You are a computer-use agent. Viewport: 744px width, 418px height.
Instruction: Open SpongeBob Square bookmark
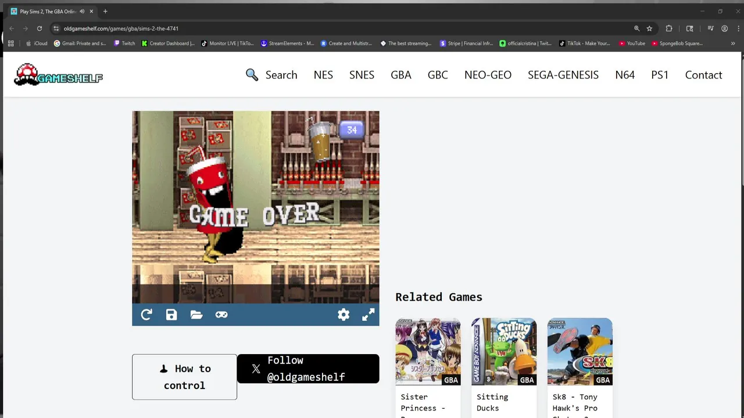coord(677,44)
